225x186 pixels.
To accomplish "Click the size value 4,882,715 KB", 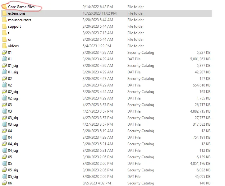I will [200, 111].
